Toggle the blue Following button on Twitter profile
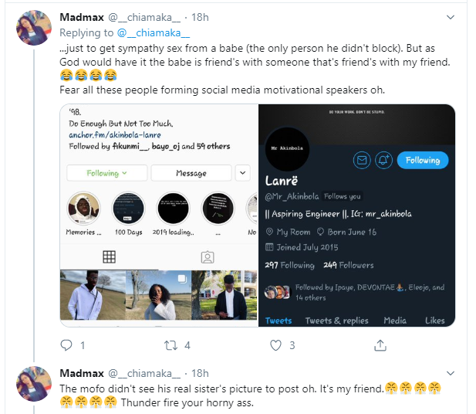 (x=423, y=160)
